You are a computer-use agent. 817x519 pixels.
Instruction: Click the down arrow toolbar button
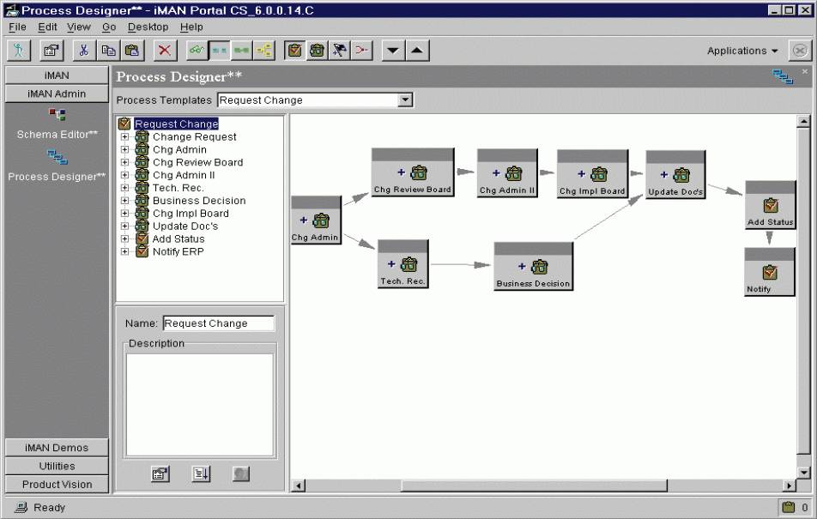[x=393, y=51]
